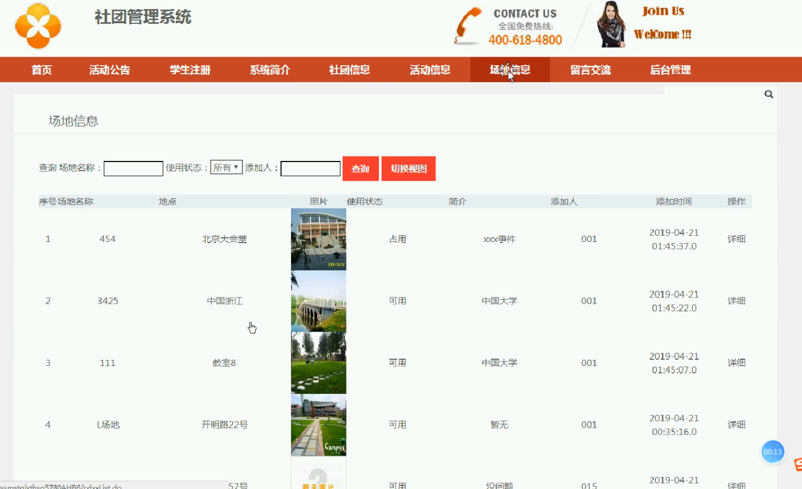The height and width of the screenshot is (489, 802).
Task: Select 活动公告 in the navigation bar
Action: coord(109,69)
